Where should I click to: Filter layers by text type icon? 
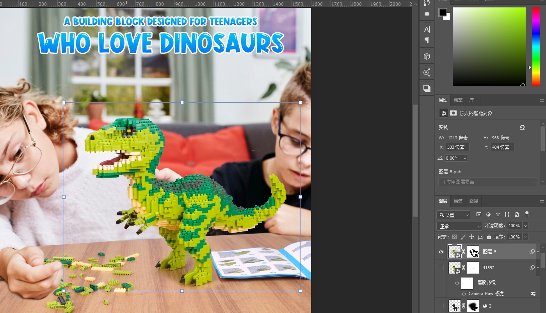pos(498,215)
